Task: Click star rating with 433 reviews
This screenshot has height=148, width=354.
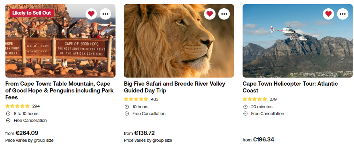Action: [x=136, y=99]
